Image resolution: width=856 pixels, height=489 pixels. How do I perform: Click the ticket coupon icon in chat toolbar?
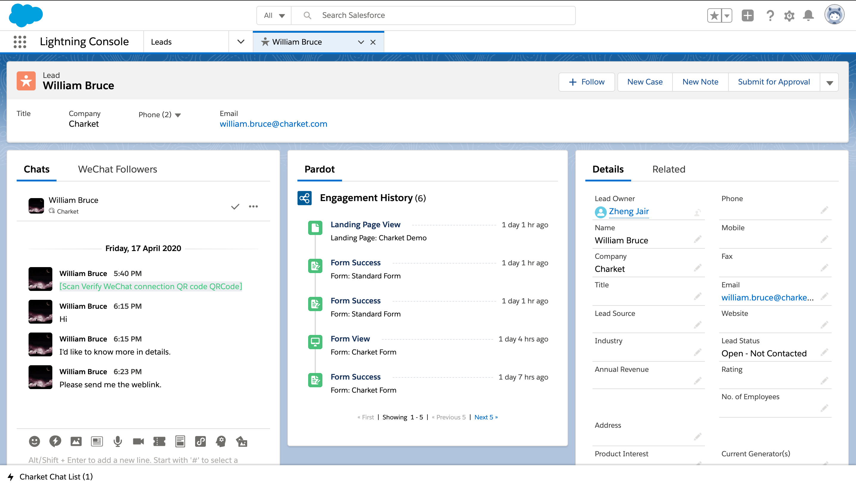(x=159, y=441)
